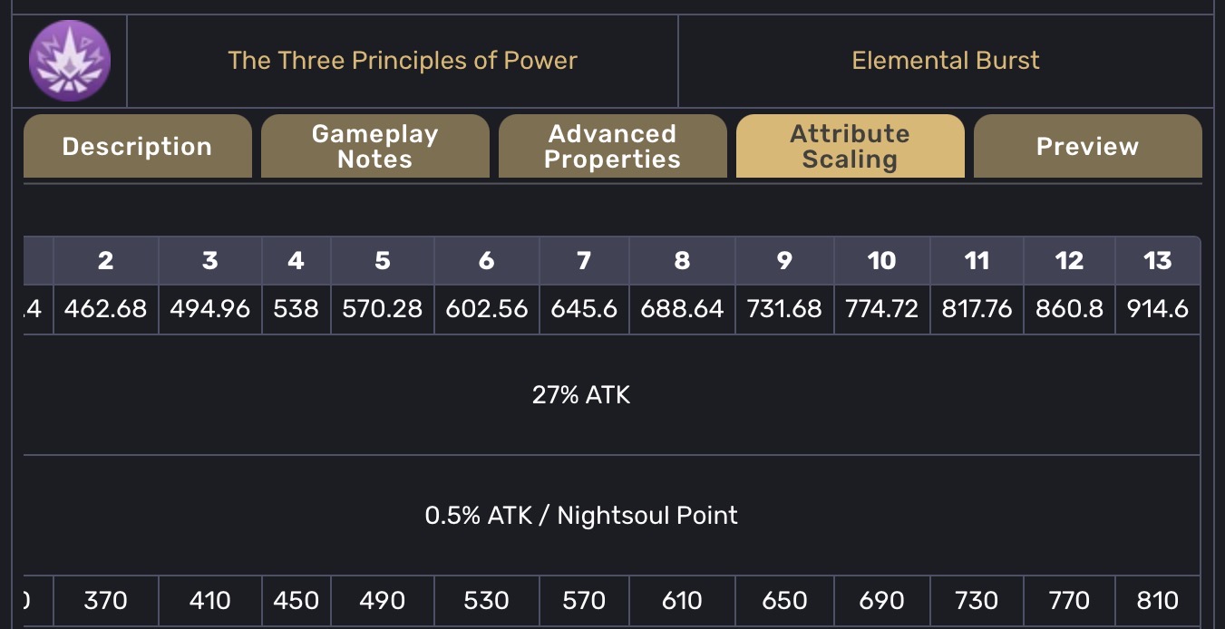
Task: Click the level 8 column header
Action: pyautogui.click(x=682, y=261)
